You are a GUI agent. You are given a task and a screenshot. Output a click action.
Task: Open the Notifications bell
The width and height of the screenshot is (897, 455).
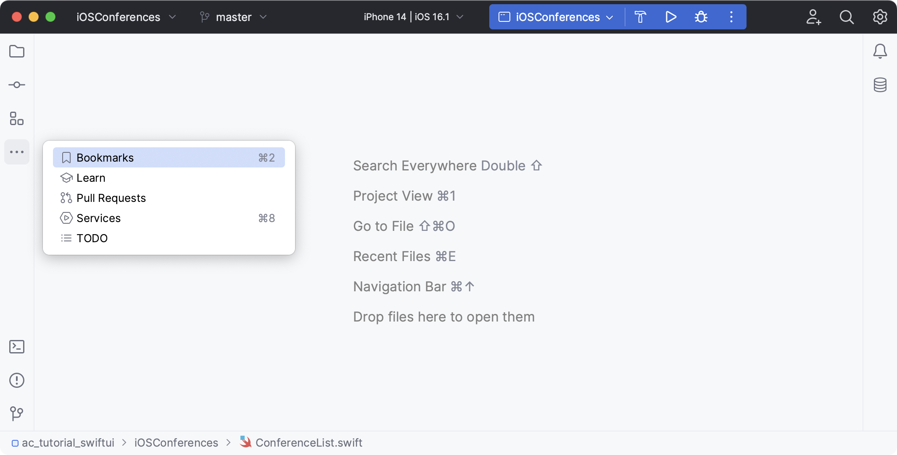[x=880, y=51]
